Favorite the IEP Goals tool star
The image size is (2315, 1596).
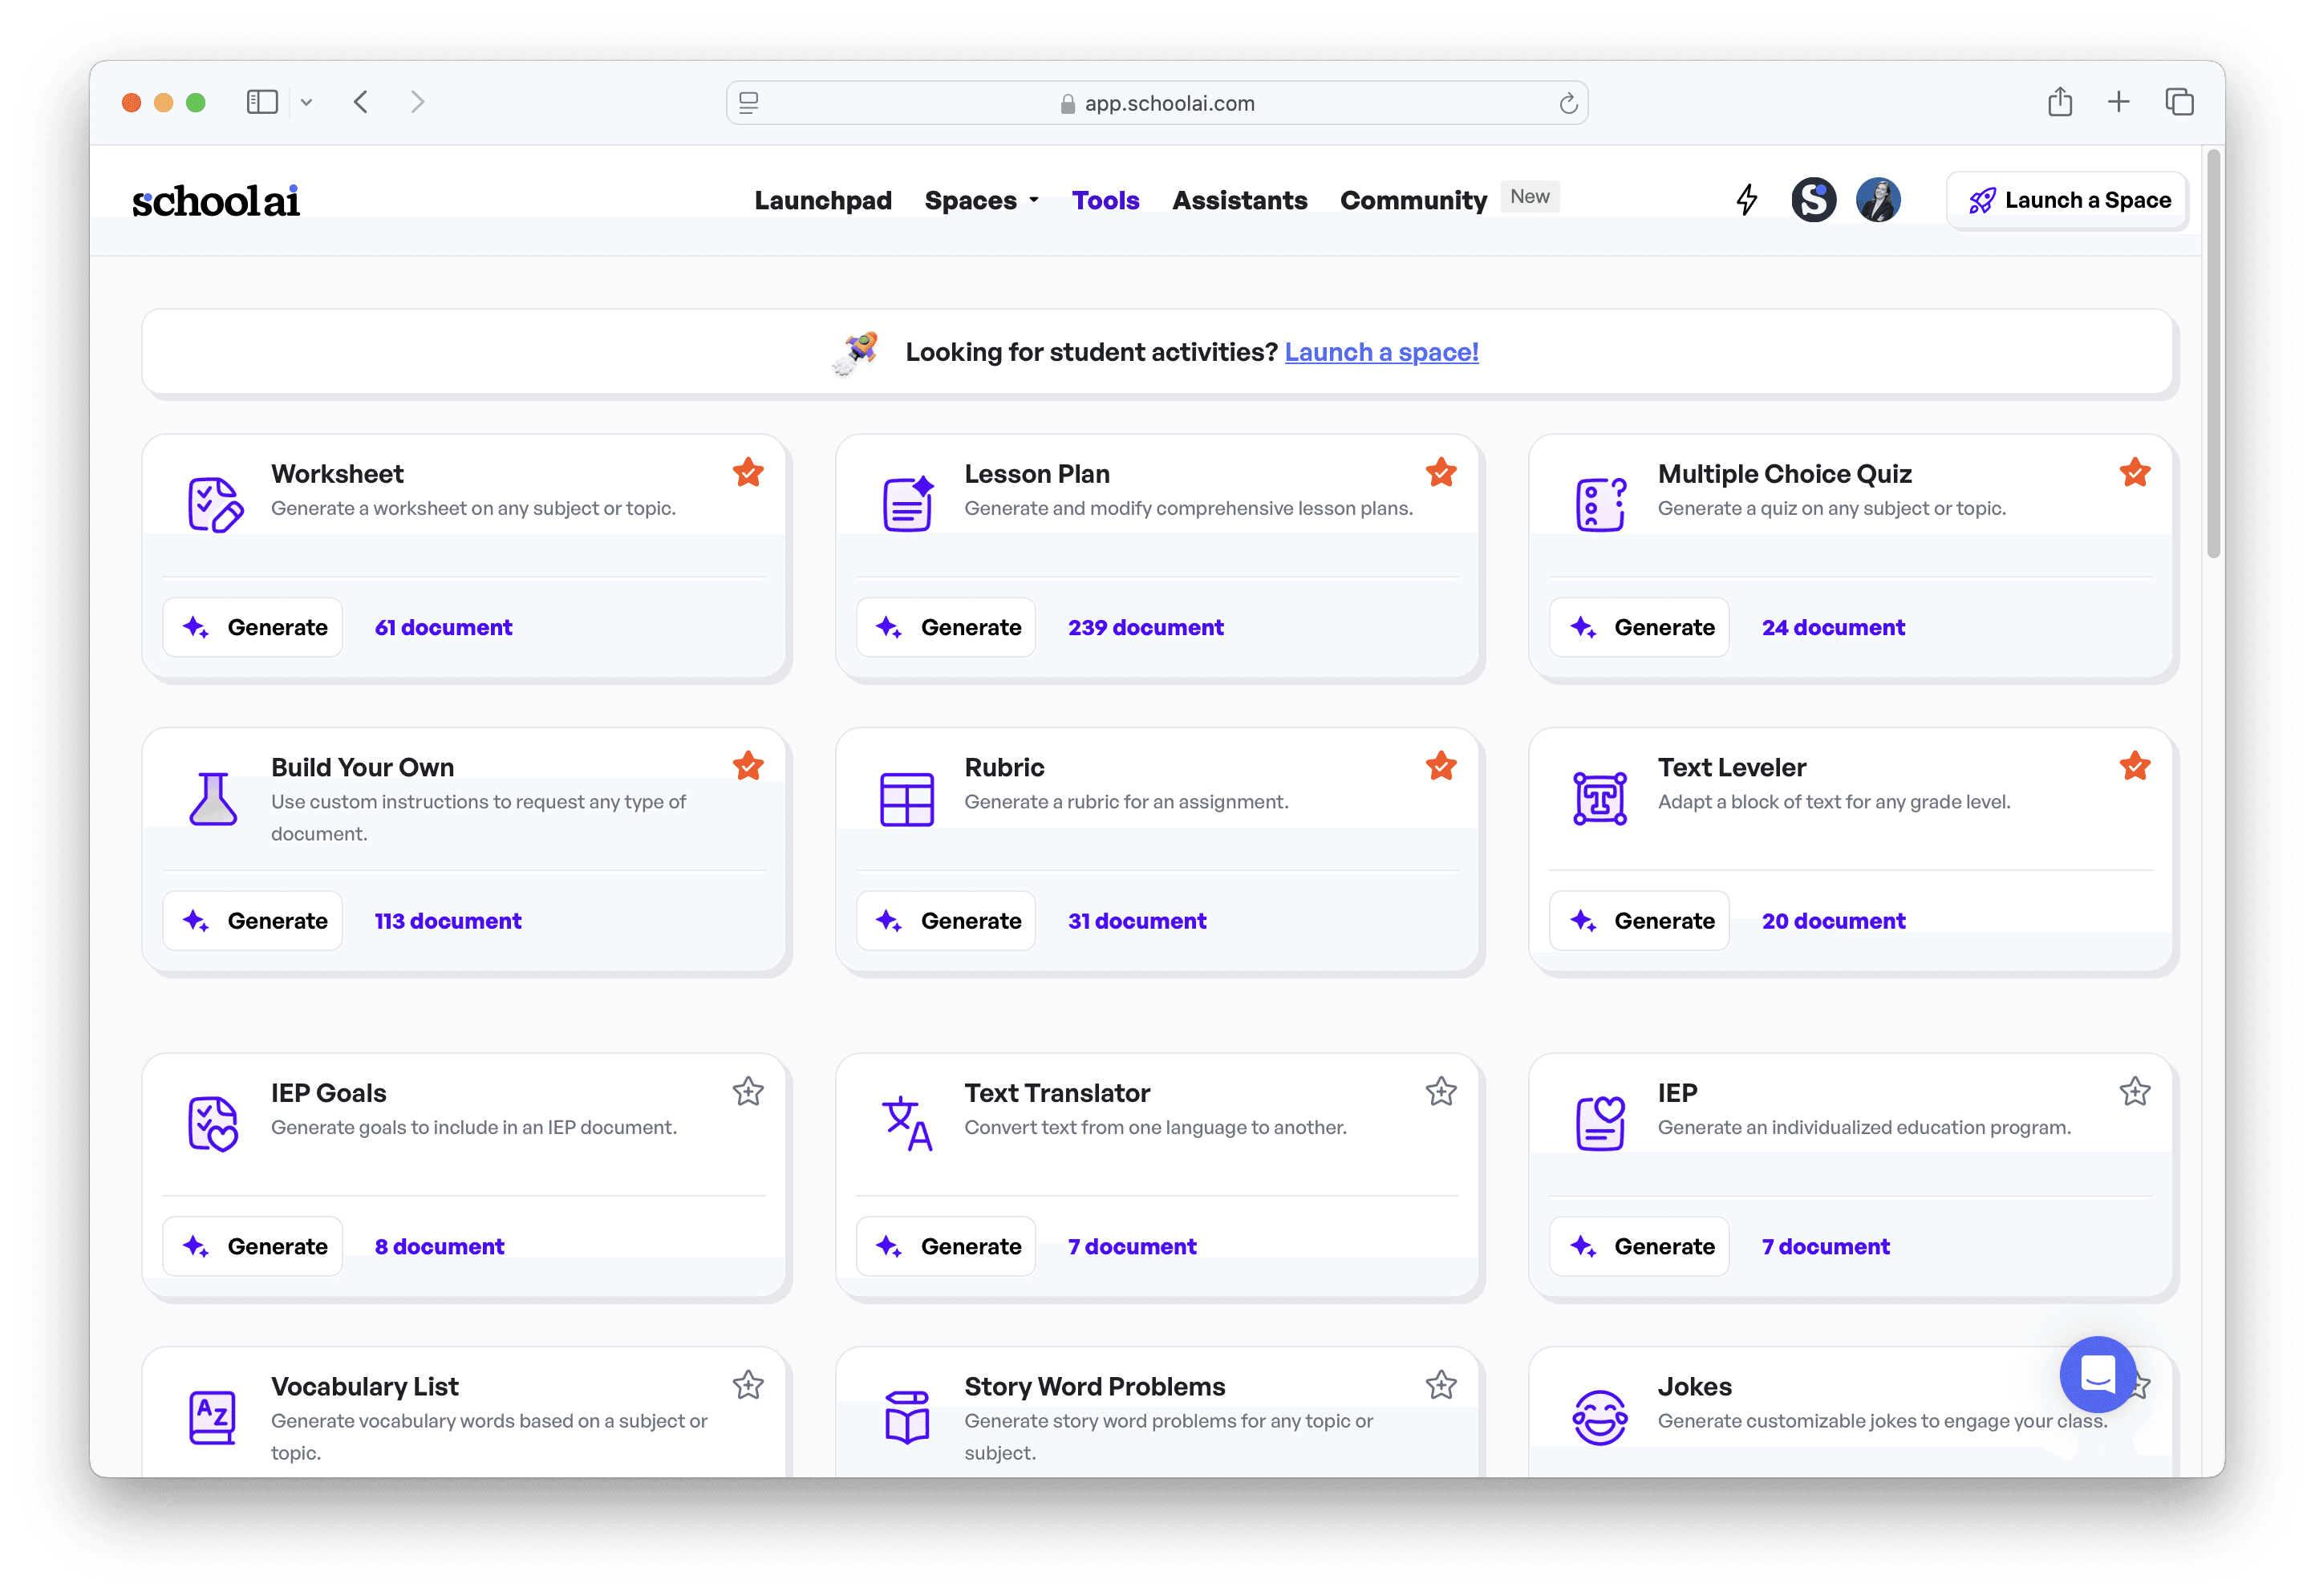click(747, 1092)
